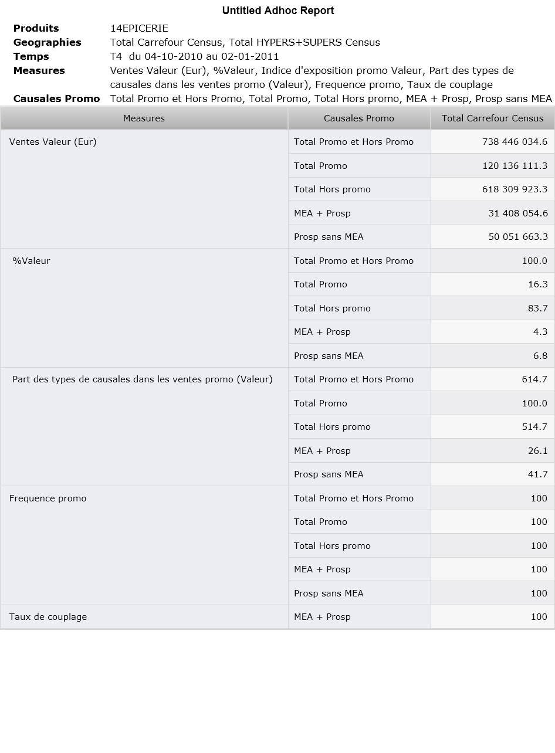Click the 14EPICERIE product text
This screenshot has height=753, width=555.
click(x=139, y=28)
